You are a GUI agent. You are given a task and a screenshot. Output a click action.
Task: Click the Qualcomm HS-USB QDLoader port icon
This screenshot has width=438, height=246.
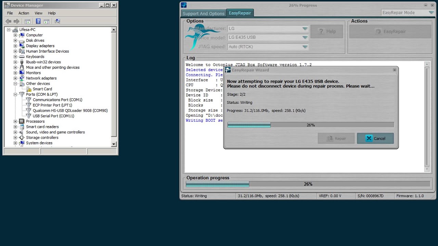pyautogui.click(x=29, y=110)
